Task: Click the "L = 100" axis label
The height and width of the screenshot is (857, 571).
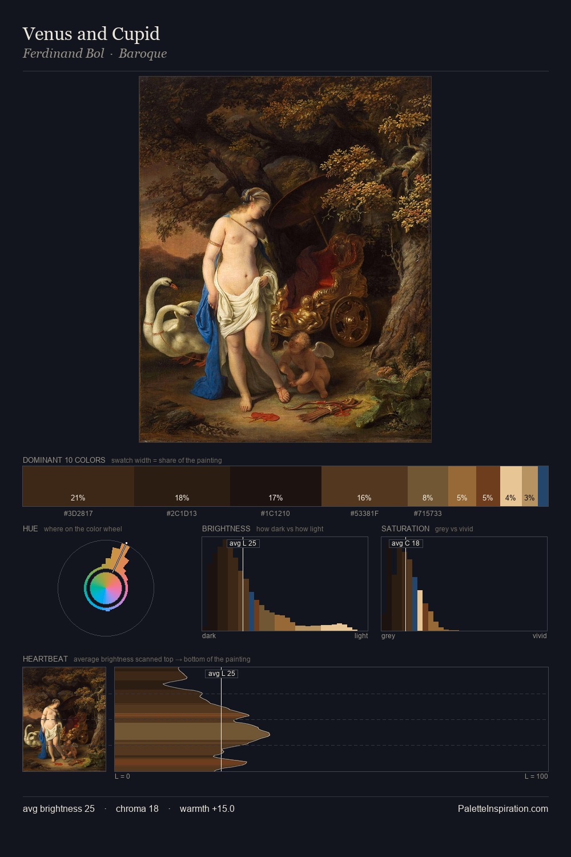Action: tap(536, 776)
